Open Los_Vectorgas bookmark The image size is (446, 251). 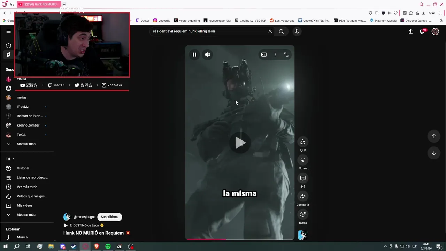[x=282, y=21]
